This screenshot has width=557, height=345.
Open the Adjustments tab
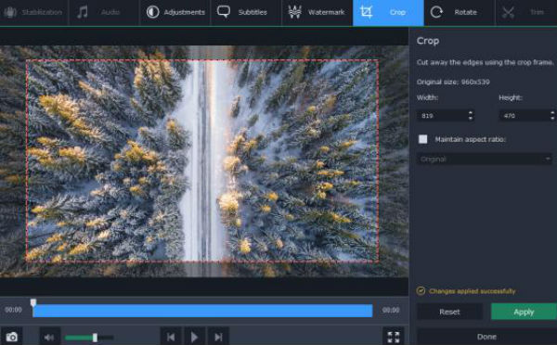(175, 12)
